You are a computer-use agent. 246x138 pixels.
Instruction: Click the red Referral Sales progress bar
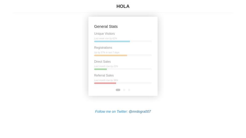coord(105,83)
